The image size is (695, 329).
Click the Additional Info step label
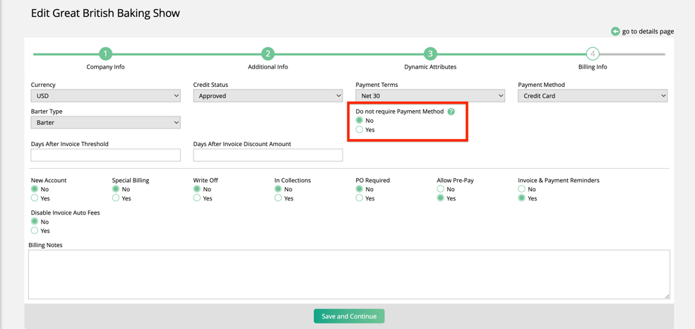[x=268, y=67]
